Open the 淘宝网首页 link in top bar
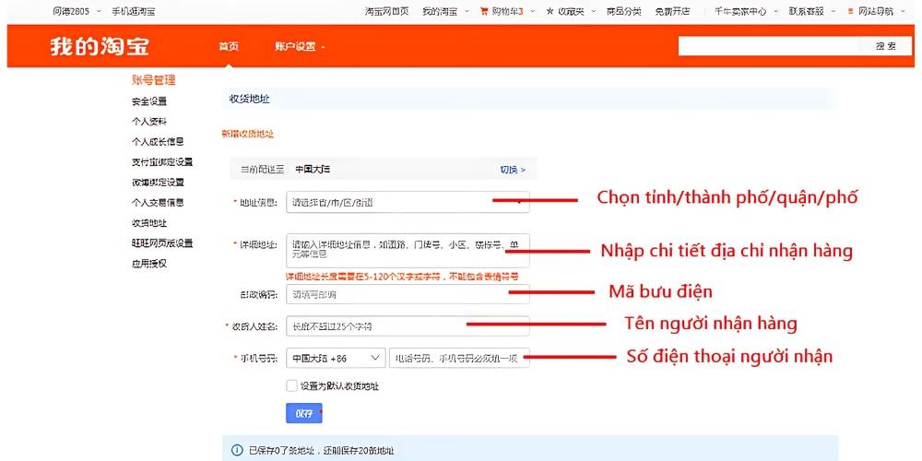This screenshot has height=461, width=922. pos(387,11)
